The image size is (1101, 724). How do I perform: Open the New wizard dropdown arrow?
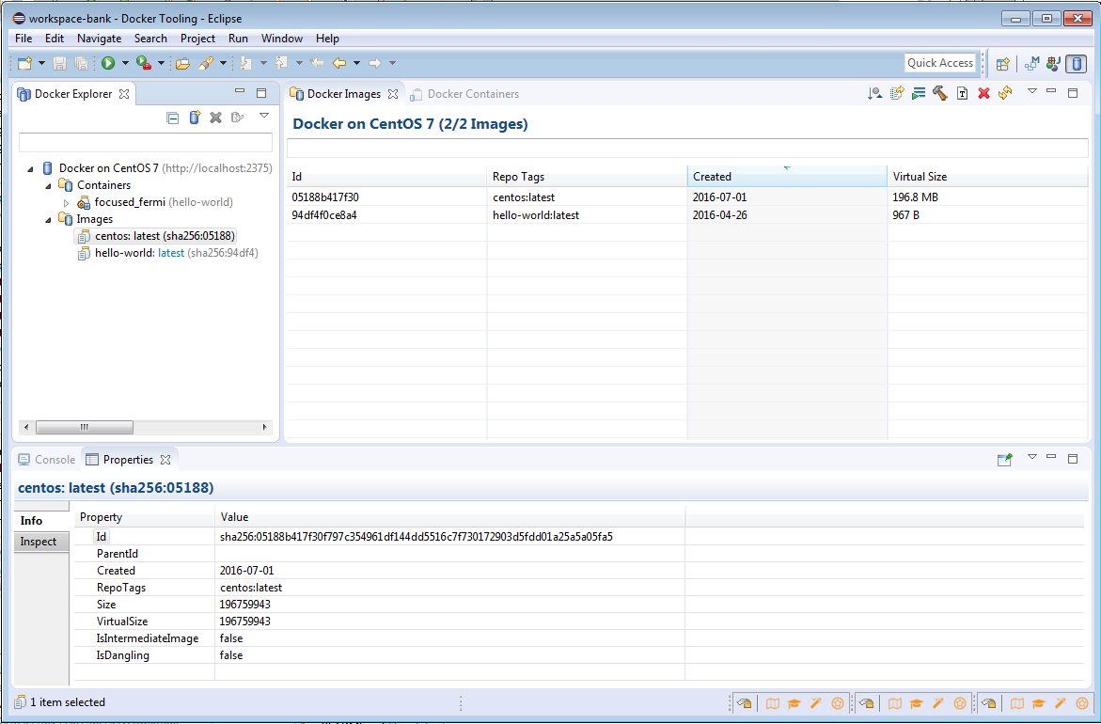41,63
